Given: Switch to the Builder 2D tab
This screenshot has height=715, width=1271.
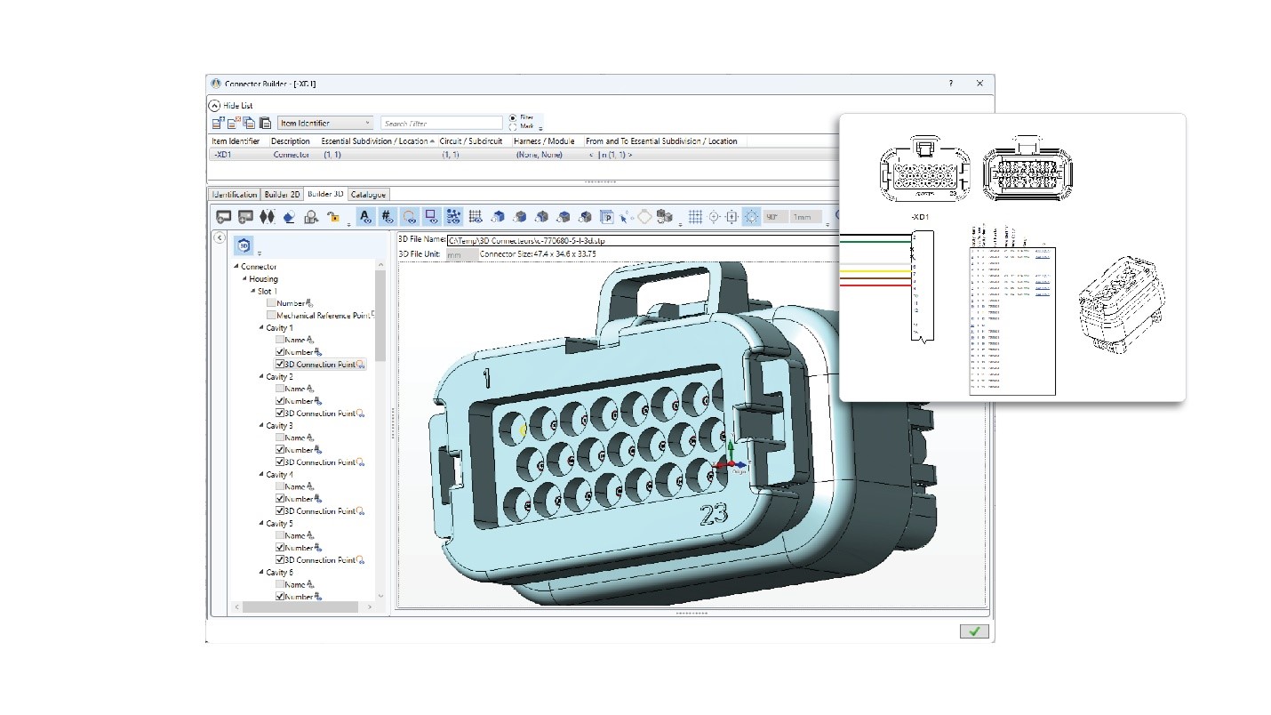Looking at the screenshot, I should [x=283, y=194].
